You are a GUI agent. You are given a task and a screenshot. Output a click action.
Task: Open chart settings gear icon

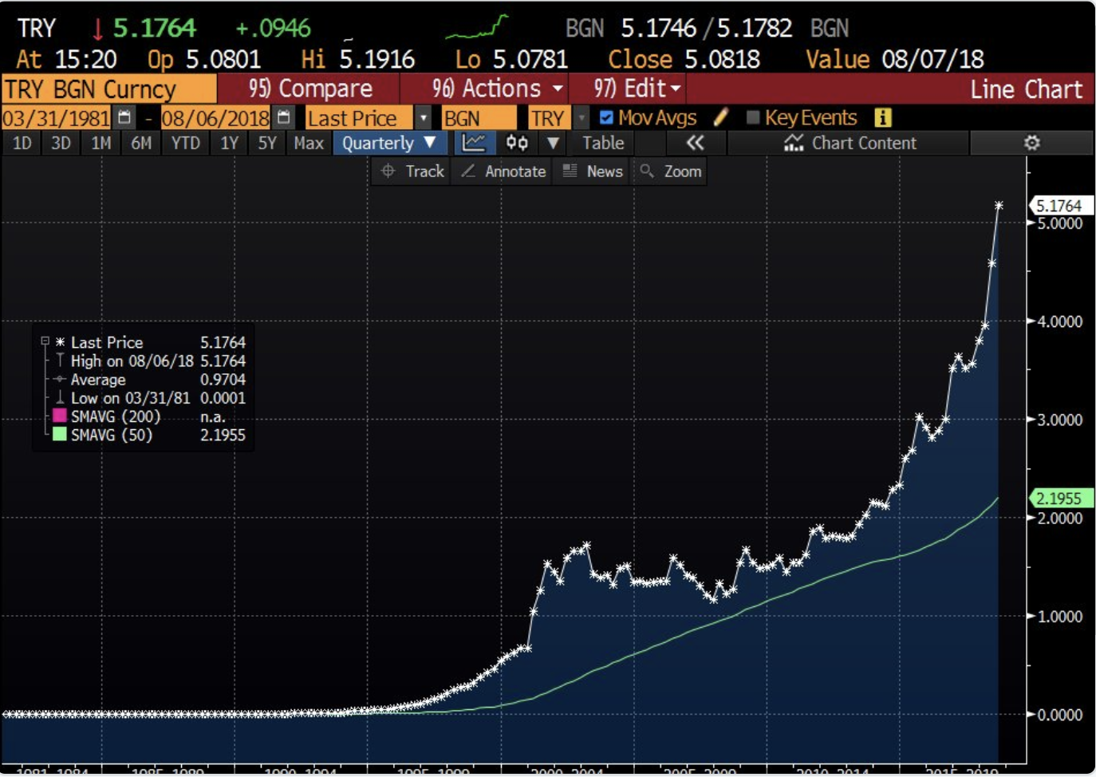pyautogui.click(x=1031, y=143)
